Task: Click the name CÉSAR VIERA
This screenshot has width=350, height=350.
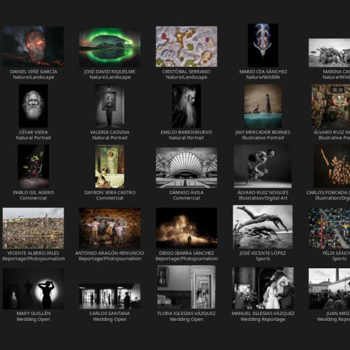Action: click(33, 132)
